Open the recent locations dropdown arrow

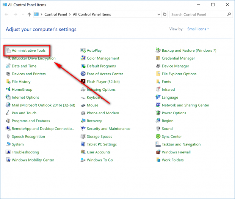[x=23, y=14]
